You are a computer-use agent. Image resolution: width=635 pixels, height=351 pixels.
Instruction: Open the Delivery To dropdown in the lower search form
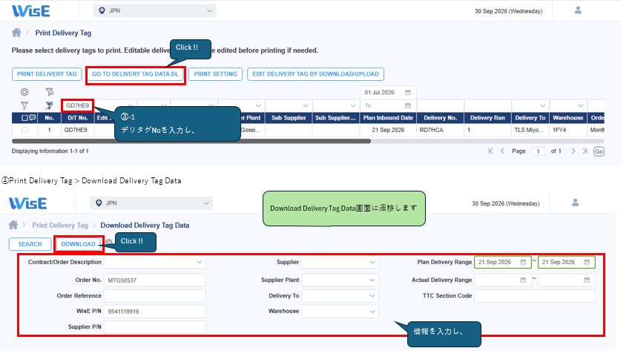340,296
